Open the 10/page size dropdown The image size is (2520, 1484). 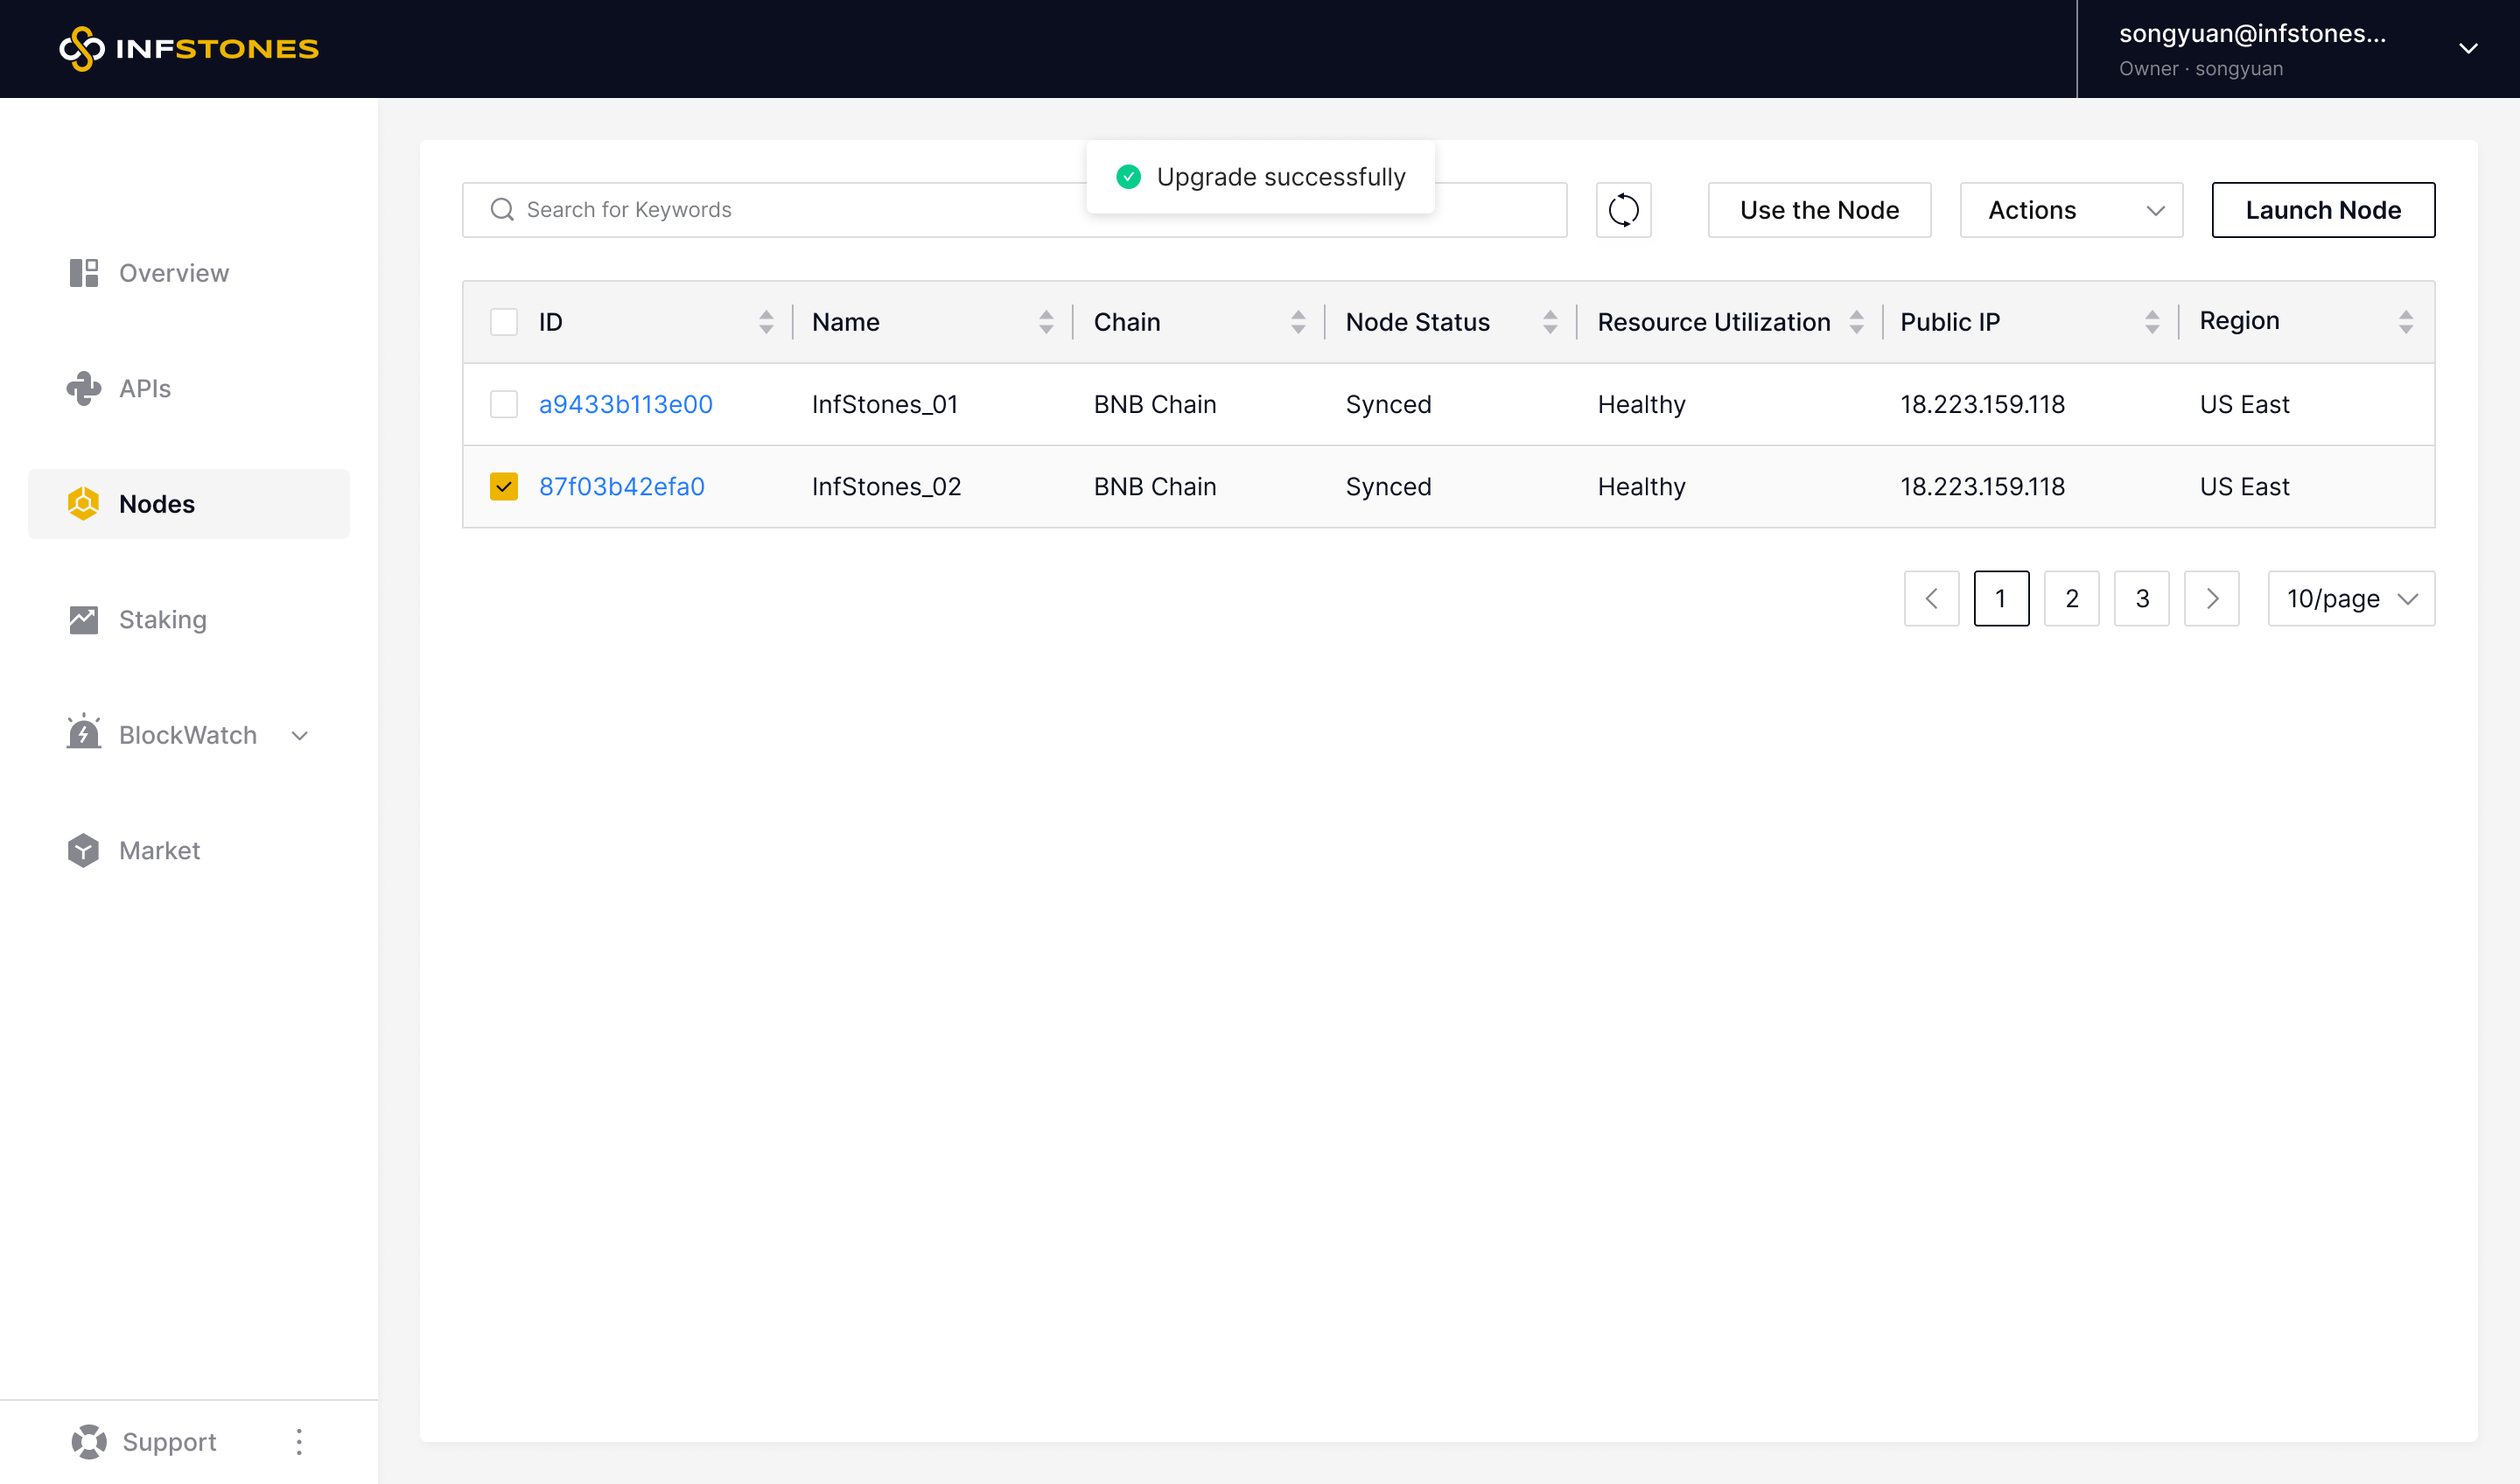pyautogui.click(x=2350, y=598)
